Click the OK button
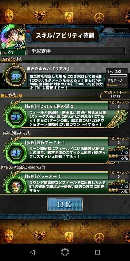This screenshot has height=261, width=130. click(x=65, y=205)
